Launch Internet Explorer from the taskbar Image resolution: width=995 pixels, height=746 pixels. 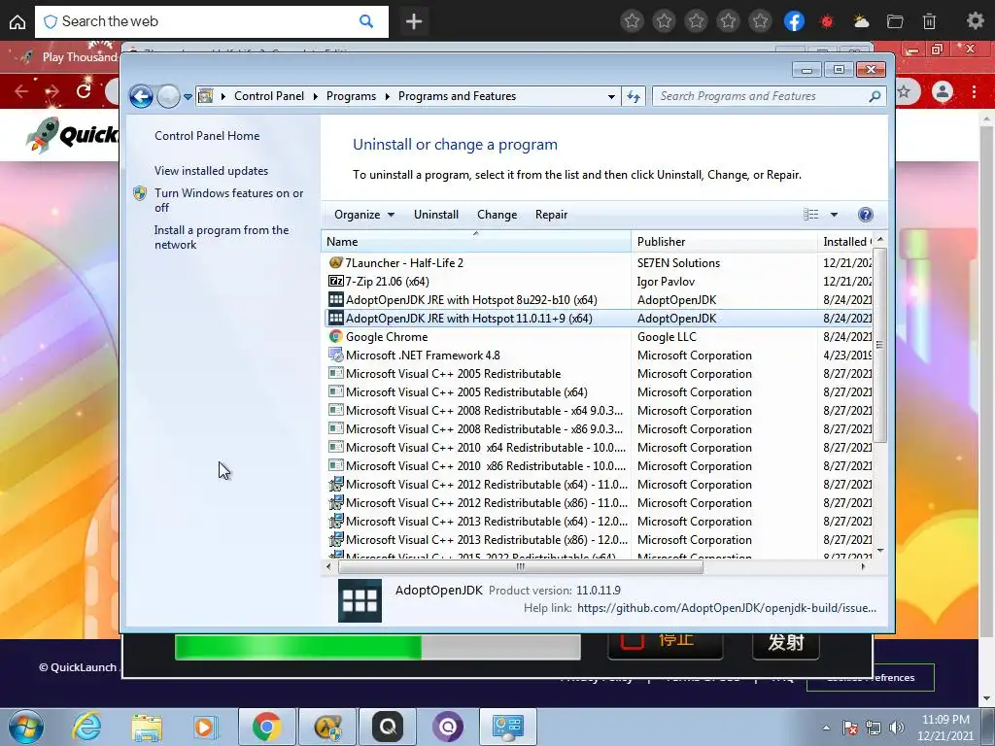pos(86,727)
